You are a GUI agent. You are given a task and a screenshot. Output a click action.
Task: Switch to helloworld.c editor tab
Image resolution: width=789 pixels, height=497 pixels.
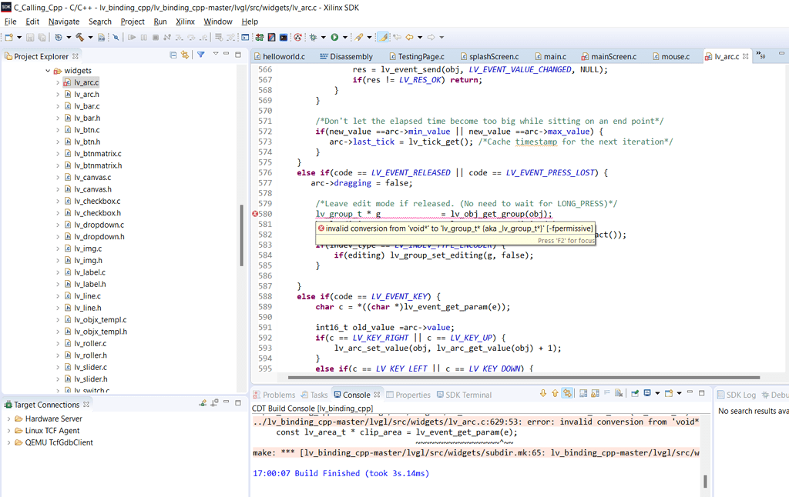(x=279, y=56)
